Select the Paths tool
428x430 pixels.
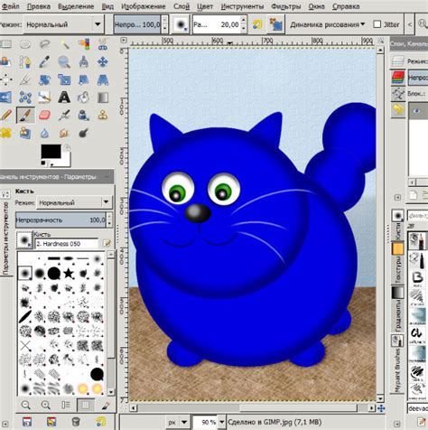point(25,62)
